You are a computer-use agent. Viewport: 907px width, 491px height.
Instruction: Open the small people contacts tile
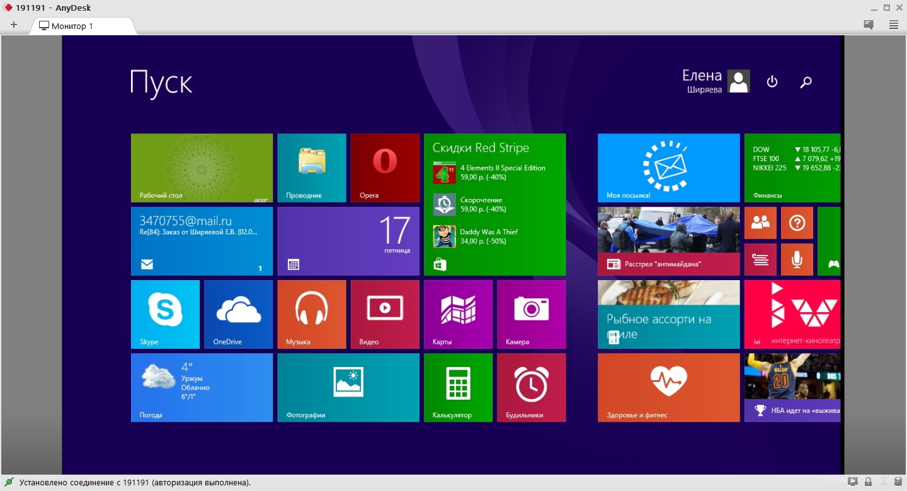[x=760, y=223]
